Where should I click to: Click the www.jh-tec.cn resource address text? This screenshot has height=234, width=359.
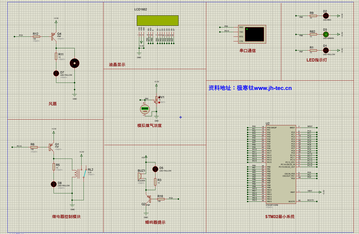(x=273, y=88)
